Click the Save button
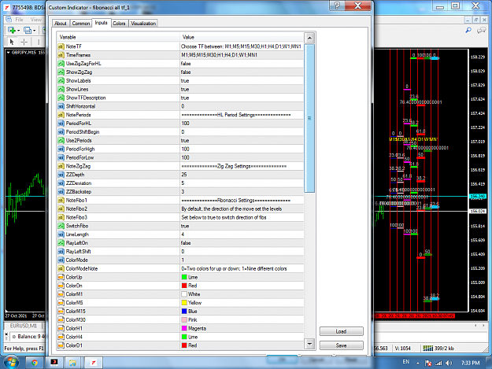Image resolution: width=492 pixels, height=369 pixels. pos(341,345)
